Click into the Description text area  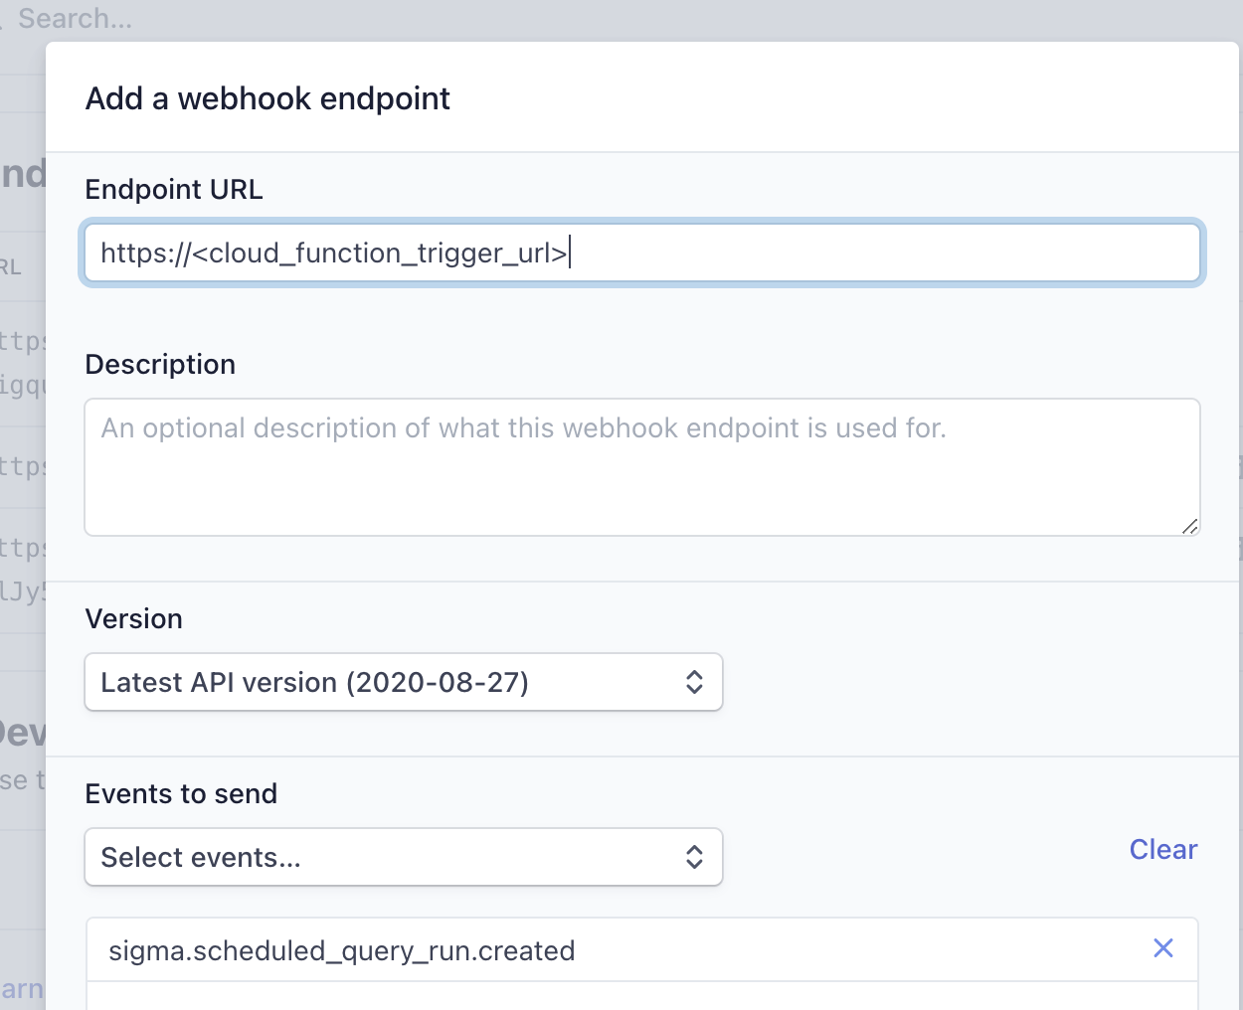click(641, 467)
